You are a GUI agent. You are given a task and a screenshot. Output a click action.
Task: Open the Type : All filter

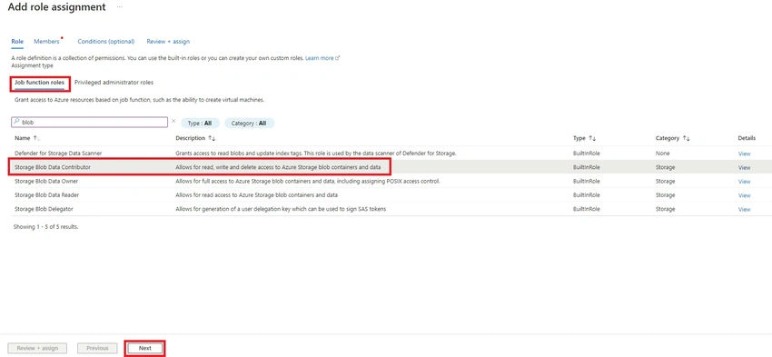200,124
